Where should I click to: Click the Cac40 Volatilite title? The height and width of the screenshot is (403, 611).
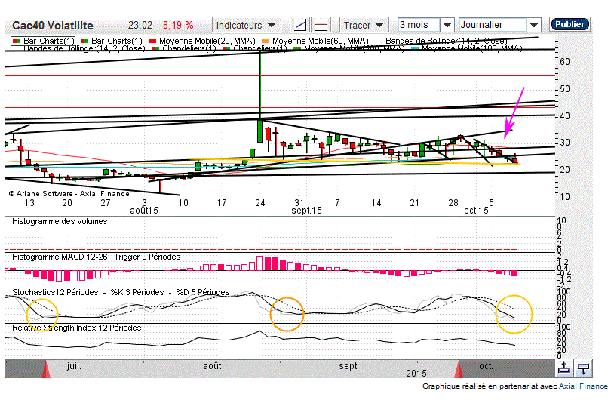pyautogui.click(x=53, y=26)
